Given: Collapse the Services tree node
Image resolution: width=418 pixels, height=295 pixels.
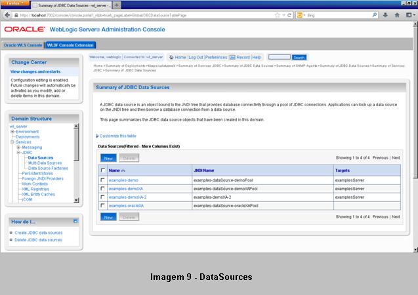Looking at the screenshot, I should point(12,142).
